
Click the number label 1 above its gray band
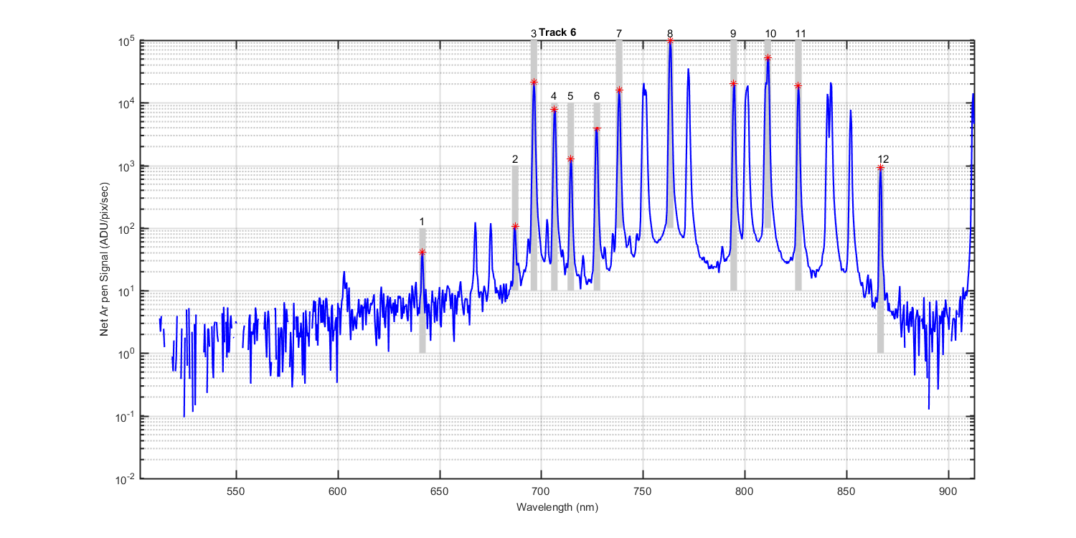(x=423, y=221)
